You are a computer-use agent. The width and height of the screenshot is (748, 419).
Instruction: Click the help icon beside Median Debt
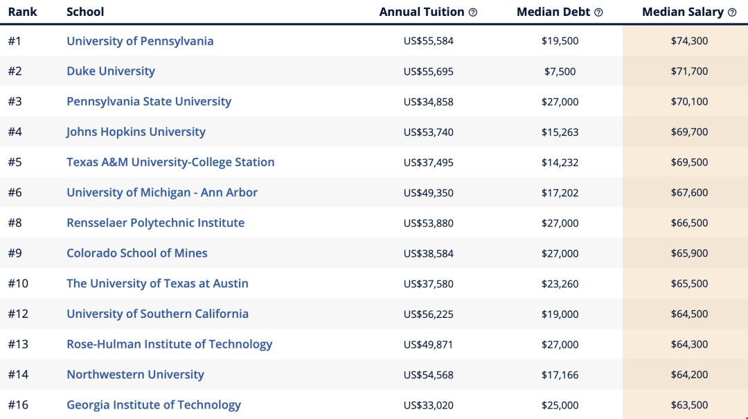tap(598, 12)
